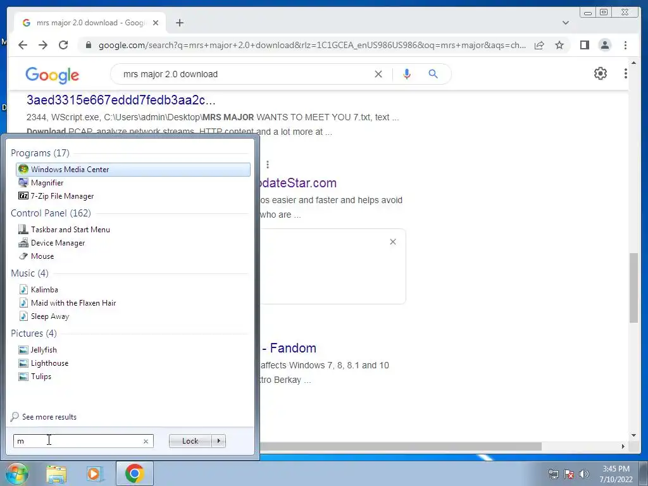This screenshot has height=486, width=648.
Task: Open Chrome profile avatar
Action: pos(604,45)
